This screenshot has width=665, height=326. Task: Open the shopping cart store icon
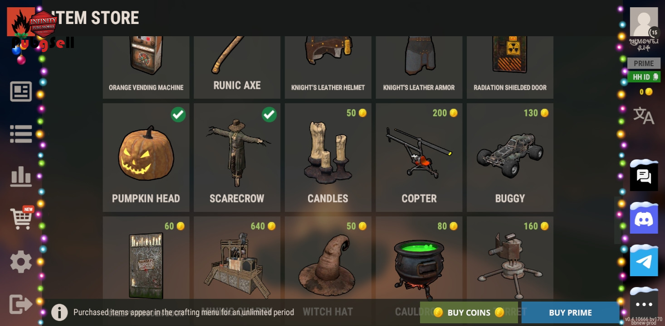[22, 218]
